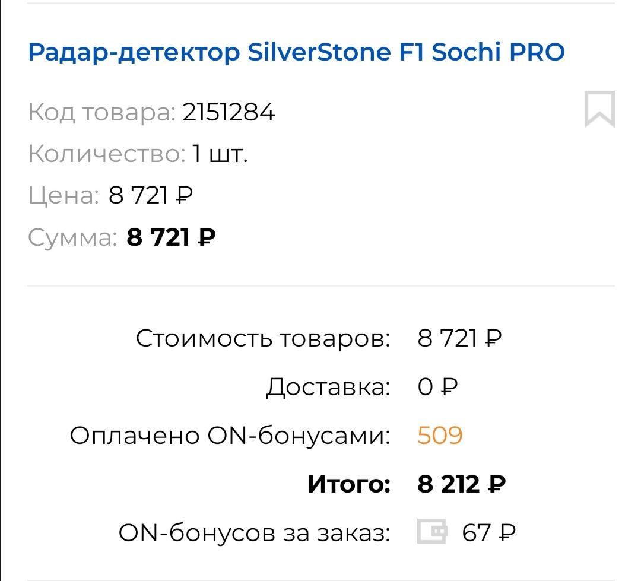This screenshot has height=581, width=641.
Task: Open the Радар-детектор SilverStone F1 Sochi PRO link
Action: point(296,53)
